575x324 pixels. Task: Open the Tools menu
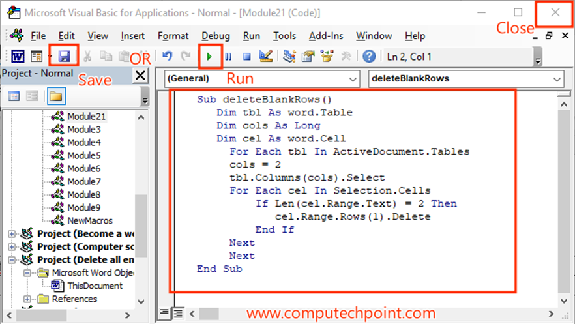pos(284,36)
